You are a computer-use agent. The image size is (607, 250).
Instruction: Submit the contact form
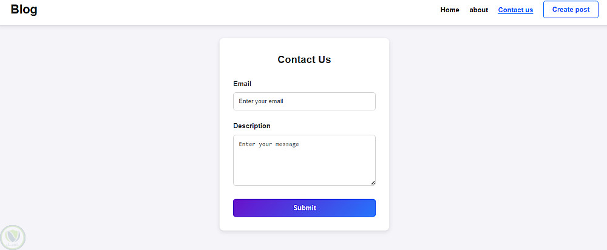point(304,208)
